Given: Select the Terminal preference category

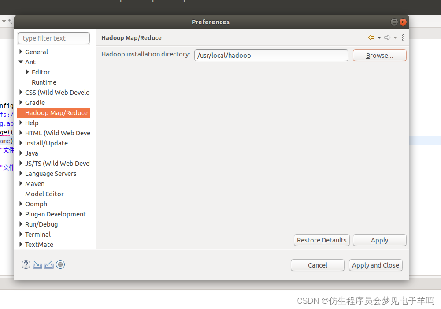Looking at the screenshot, I should (38, 235).
